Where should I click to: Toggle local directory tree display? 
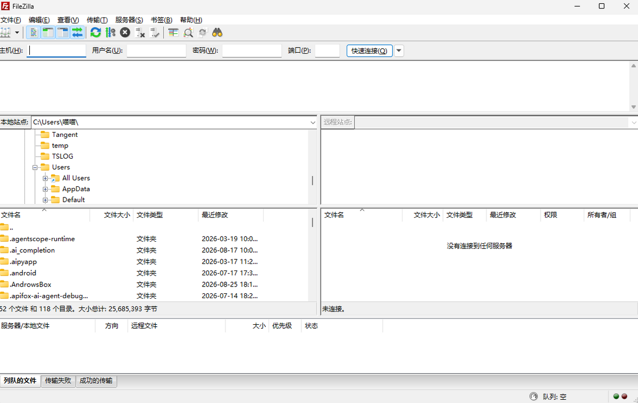[x=48, y=32]
